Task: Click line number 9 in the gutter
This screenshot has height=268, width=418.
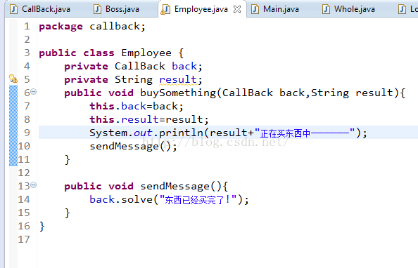Action: [x=27, y=133]
